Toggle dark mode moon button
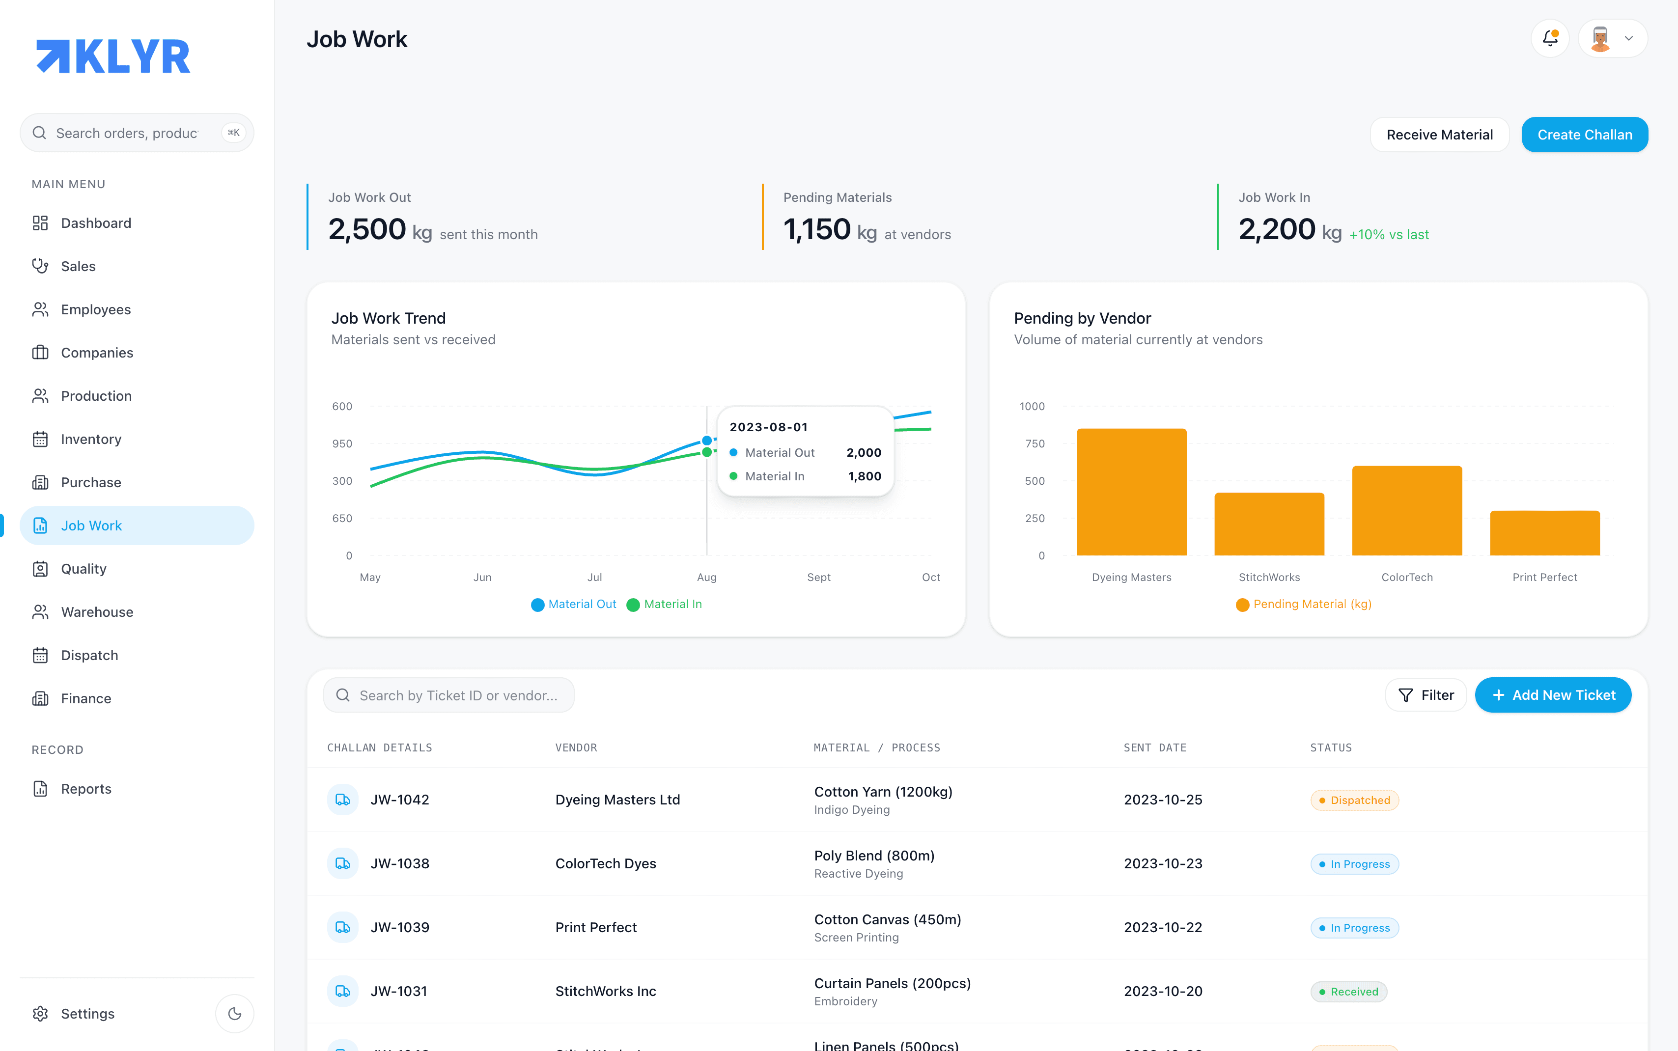This screenshot has height=1051, width=1678. pyautogui.click(x=235, y=1014)
